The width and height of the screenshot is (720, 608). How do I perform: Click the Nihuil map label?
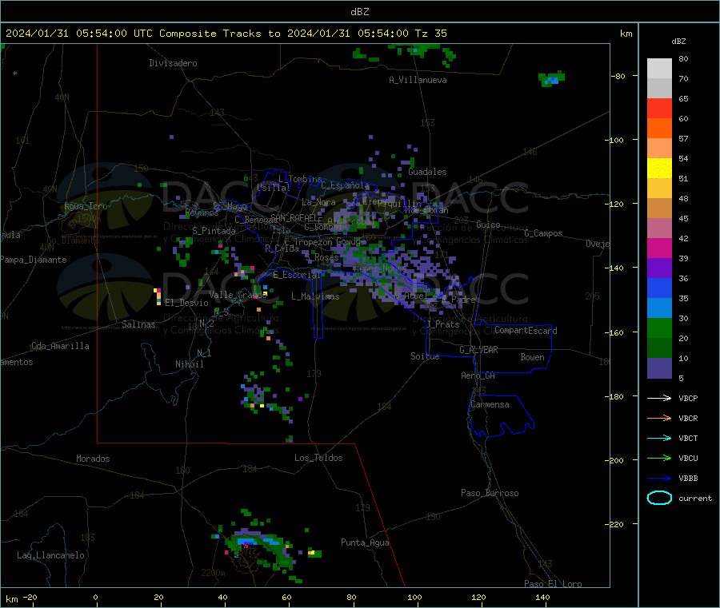pos(189,364)
